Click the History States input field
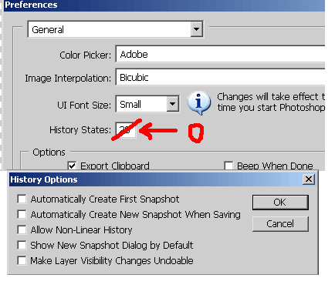Viewport: 335px width, 288px height. [126, 130]
